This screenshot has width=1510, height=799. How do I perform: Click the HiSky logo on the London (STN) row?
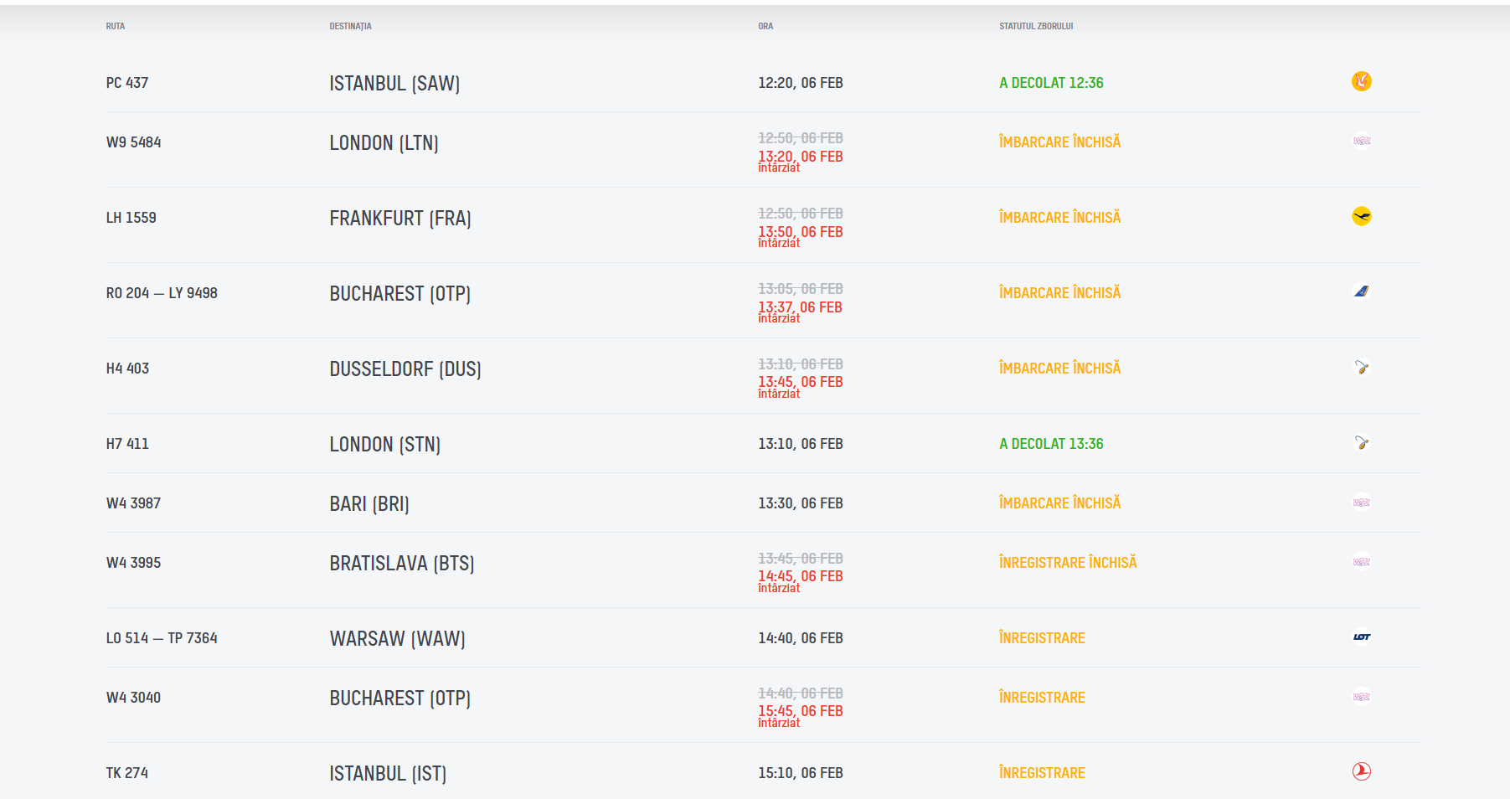point(1361,442)
